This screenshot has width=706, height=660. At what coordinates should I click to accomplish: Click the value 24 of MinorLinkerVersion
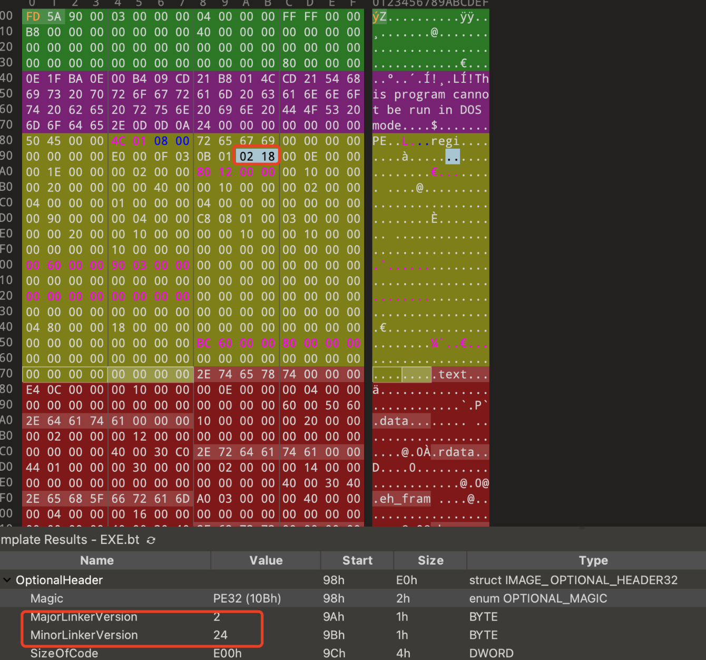[220, 635]
